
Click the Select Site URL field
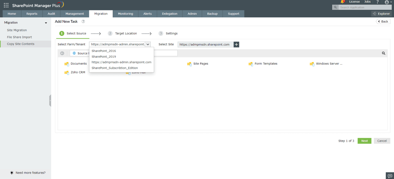point(206,44)
